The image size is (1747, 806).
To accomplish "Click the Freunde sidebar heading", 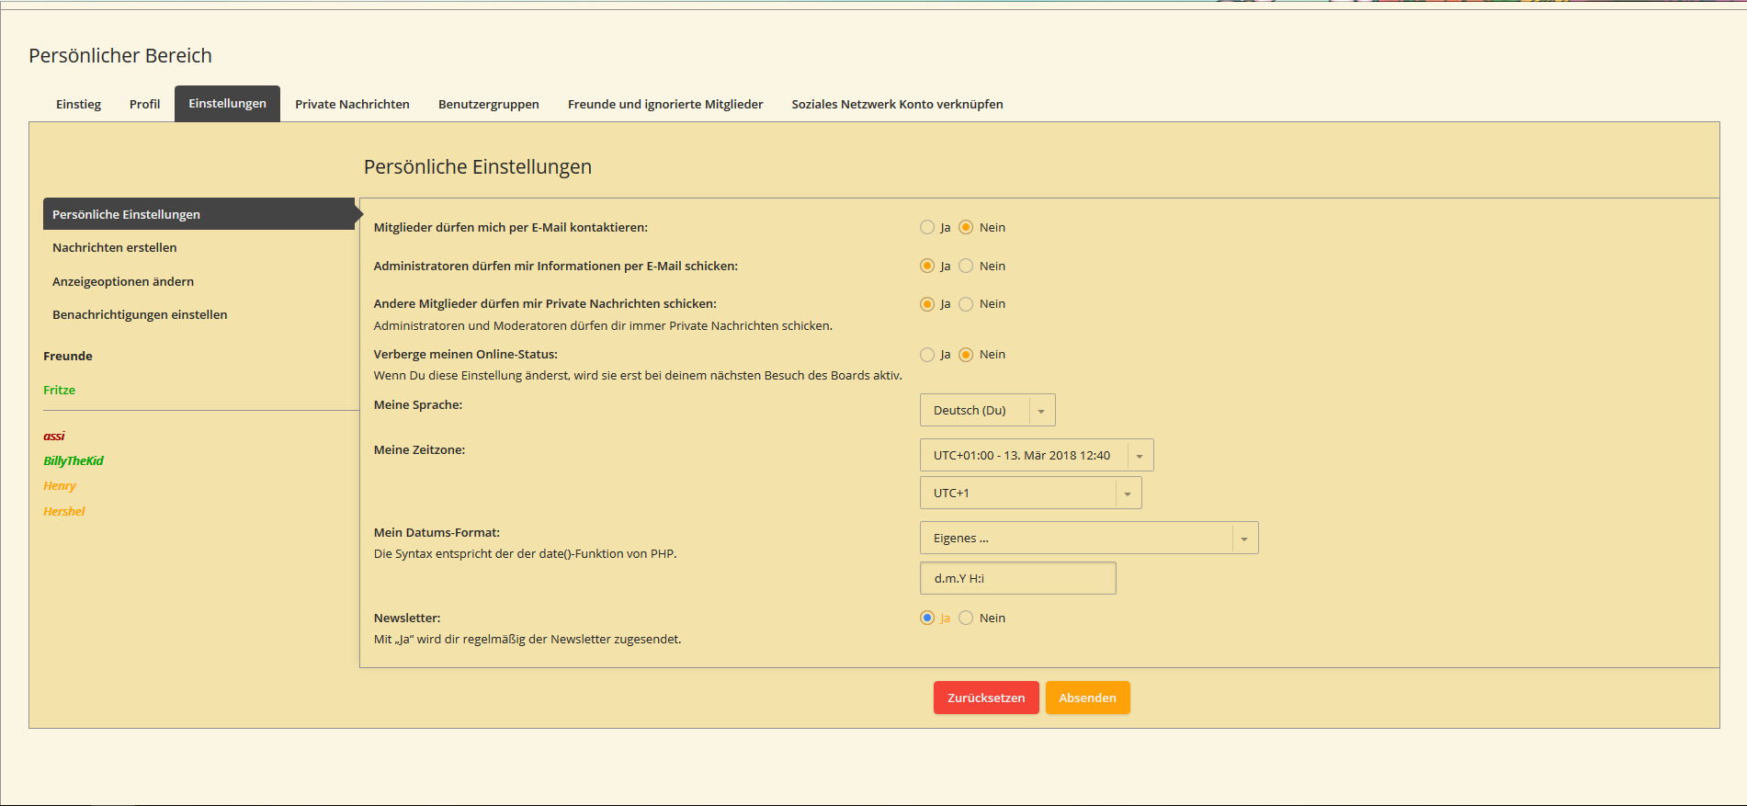I will (x=68, y=356).
